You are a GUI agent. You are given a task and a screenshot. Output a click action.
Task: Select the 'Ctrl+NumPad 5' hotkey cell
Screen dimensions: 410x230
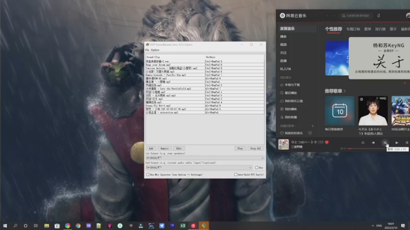(x=235, y=61)
